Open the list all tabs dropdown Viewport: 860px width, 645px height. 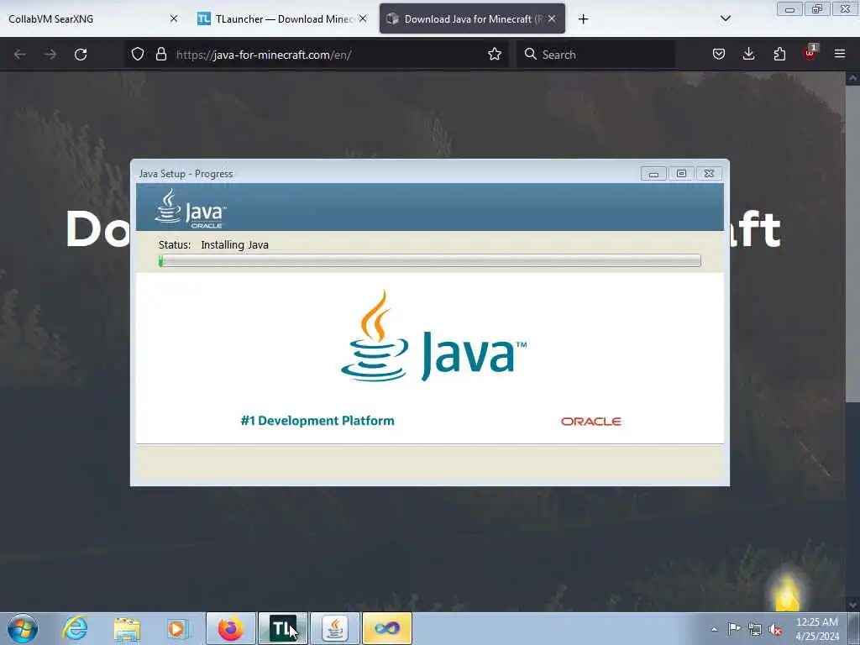(x=725, y=18)
